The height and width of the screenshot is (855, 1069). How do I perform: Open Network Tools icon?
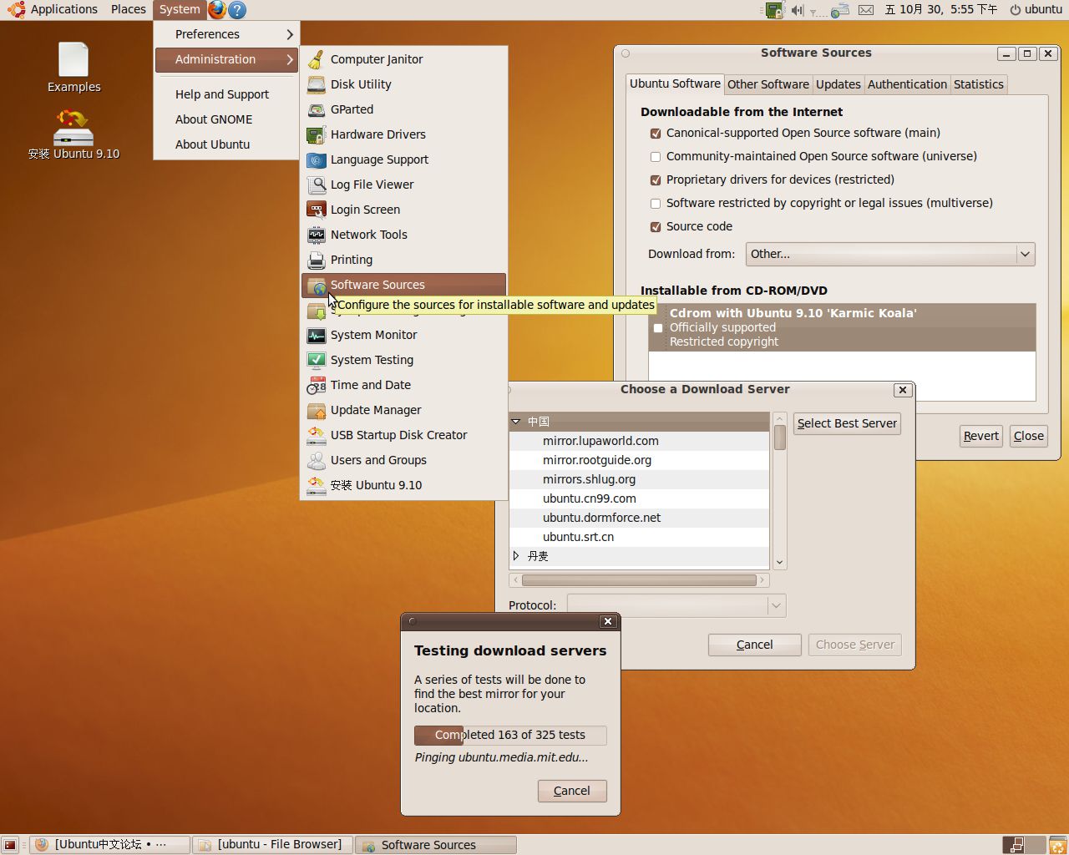[x=317, y=235]
